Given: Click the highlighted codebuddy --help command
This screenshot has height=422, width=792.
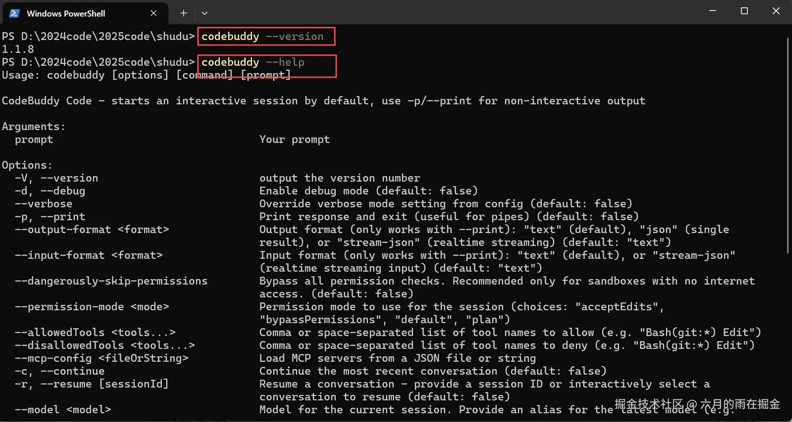Looking at the screenshot, I should 253,62.
